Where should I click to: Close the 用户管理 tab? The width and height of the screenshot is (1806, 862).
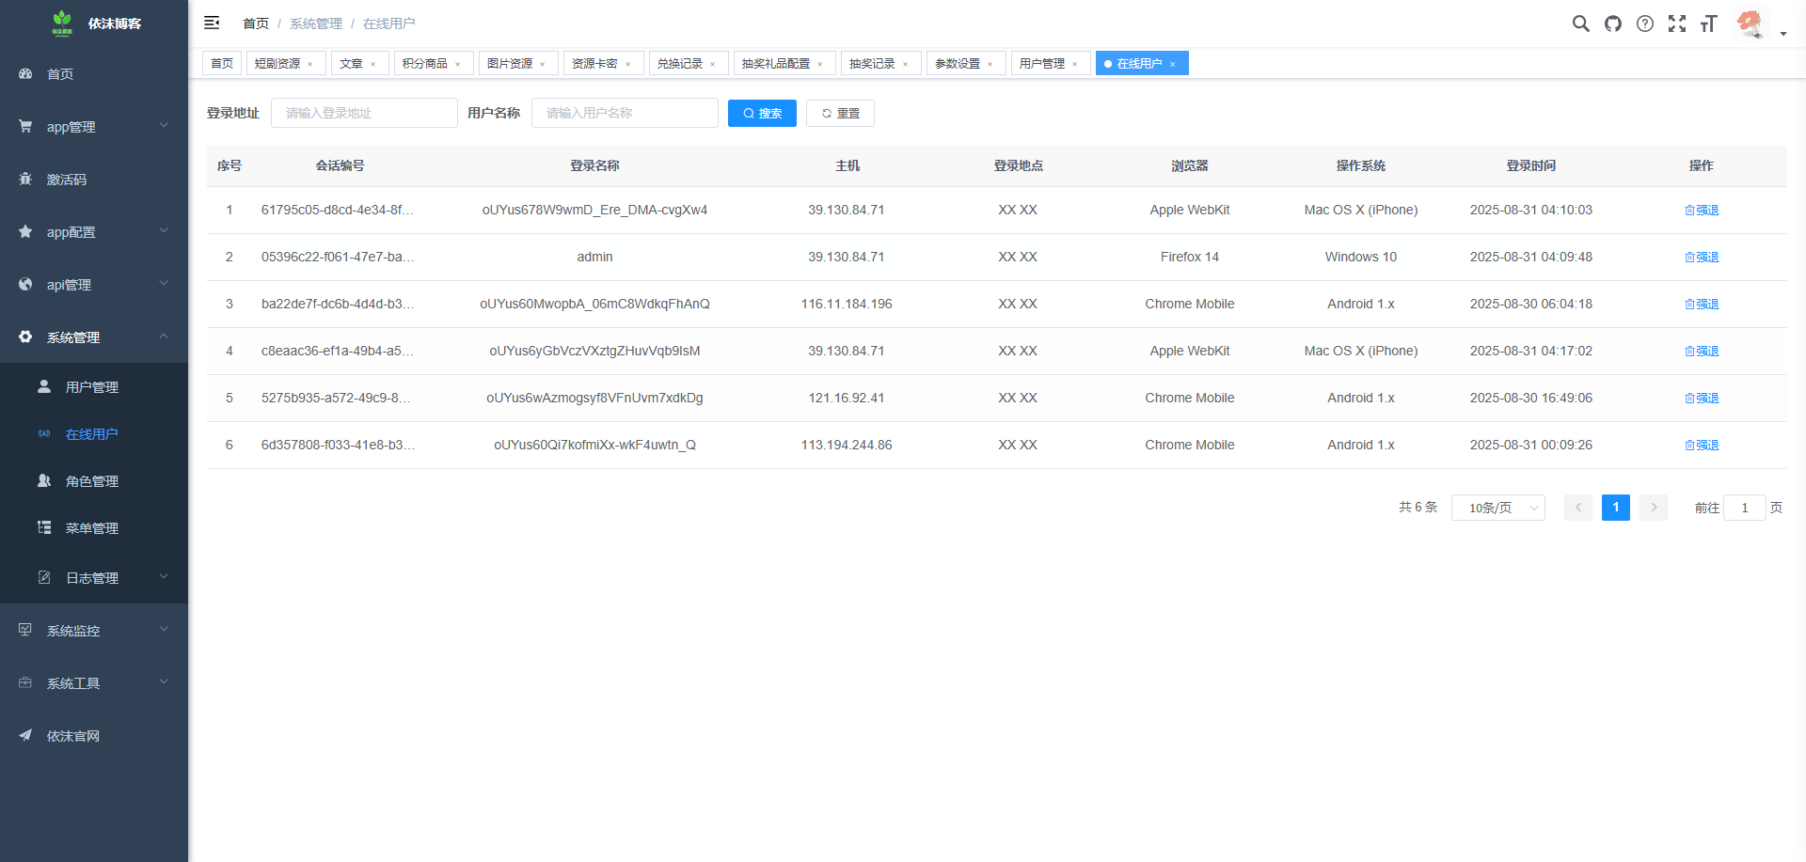coord(1074,64)
